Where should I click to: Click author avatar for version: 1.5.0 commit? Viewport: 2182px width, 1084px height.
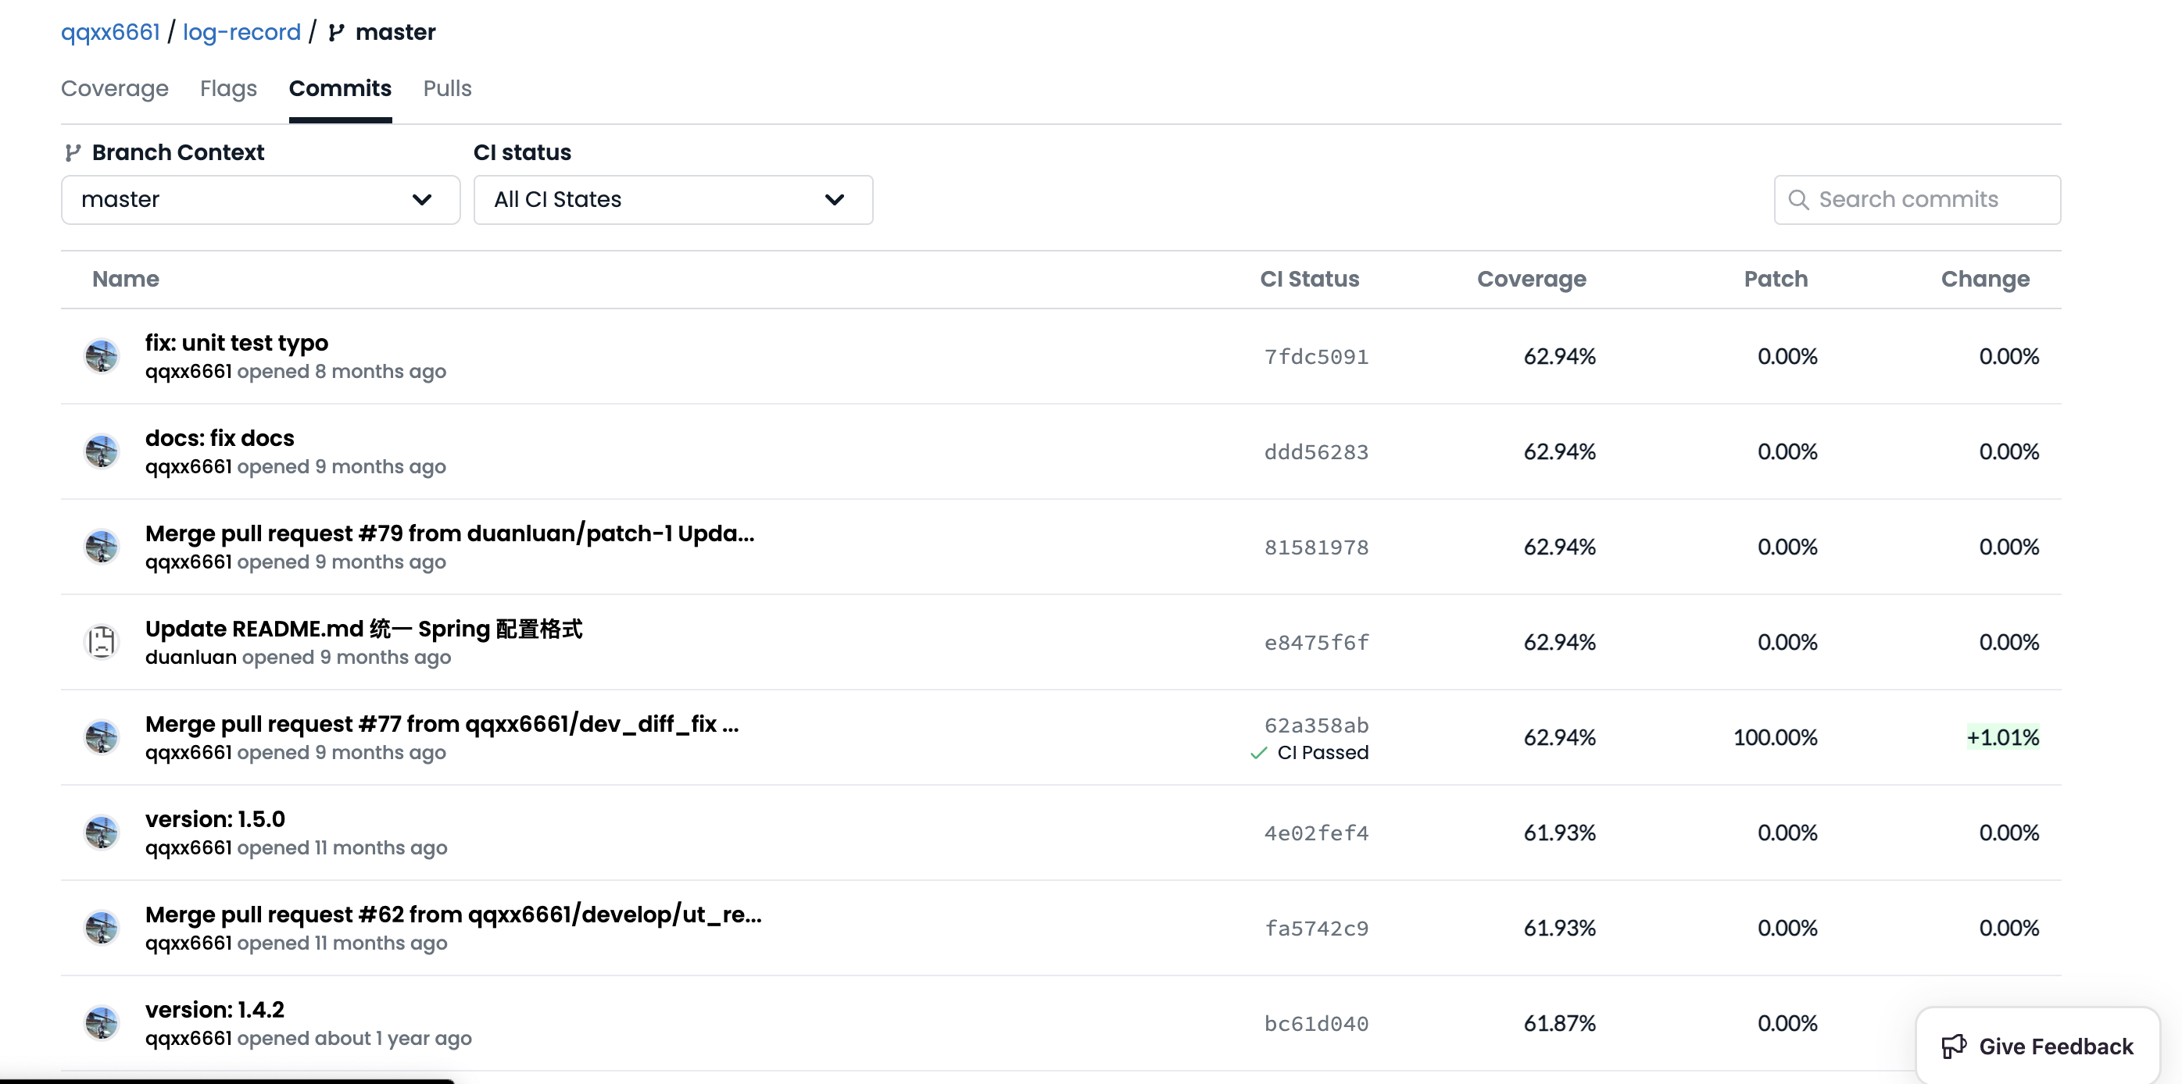(102, 833)
